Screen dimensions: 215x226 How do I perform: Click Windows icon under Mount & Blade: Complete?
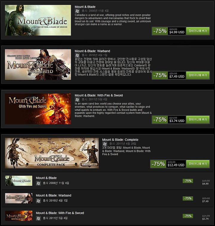(105, 144)
